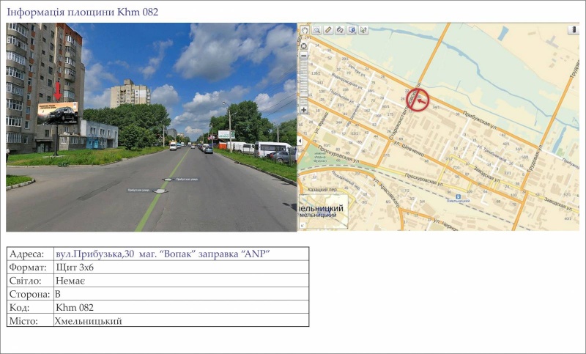The height and width of the screenshot is (354, 586).
Task: Click the nearer panorama street navigation arrow
Action: click(160, 191)
